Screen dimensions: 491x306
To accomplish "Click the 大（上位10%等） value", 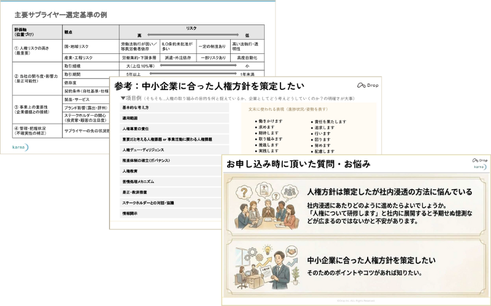I will click(141, 66).
